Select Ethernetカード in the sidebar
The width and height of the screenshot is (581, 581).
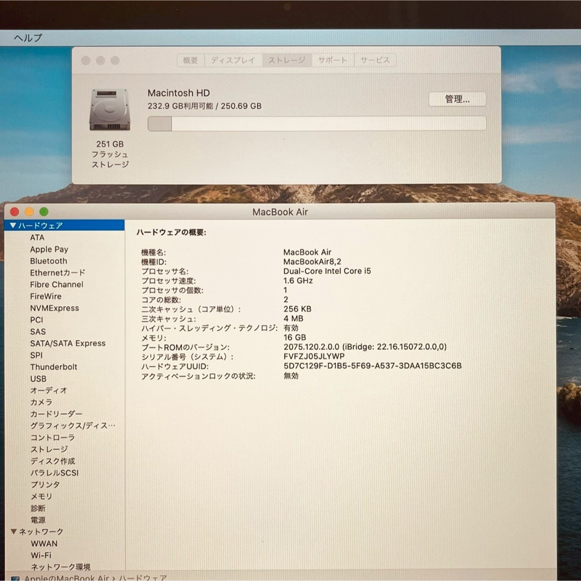click(x=58, y=273)
